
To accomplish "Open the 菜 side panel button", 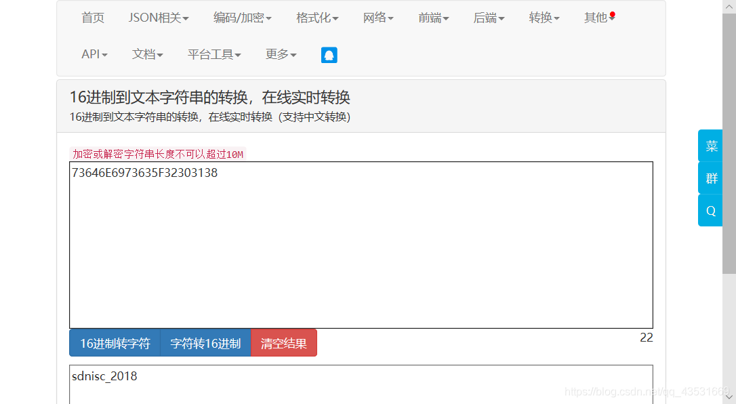I will [x=710, y=146].
